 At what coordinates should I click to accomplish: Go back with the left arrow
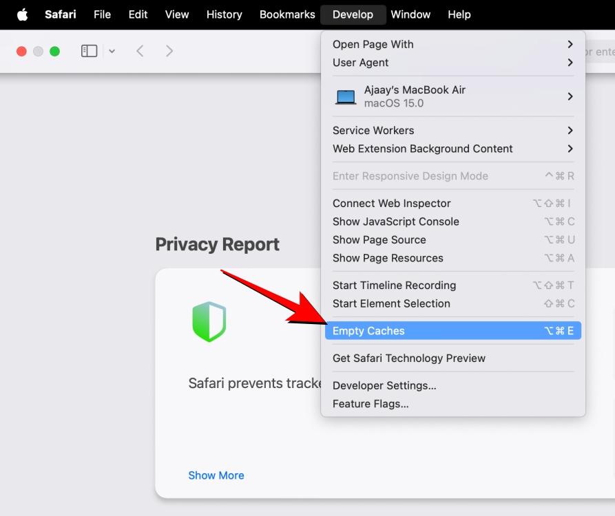click(140, 51)
